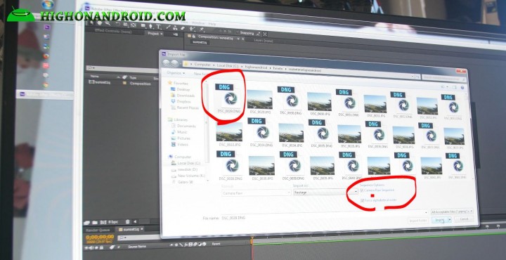506x260 pixels.
Task: Open the Project panel tab
Action: (154, 34)
